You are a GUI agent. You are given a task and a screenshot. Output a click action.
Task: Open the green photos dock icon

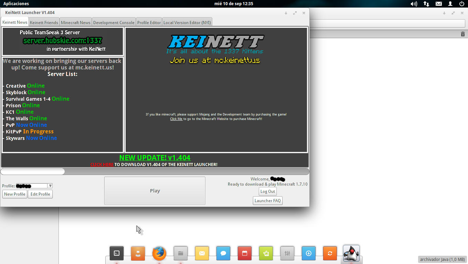[266, 253]
